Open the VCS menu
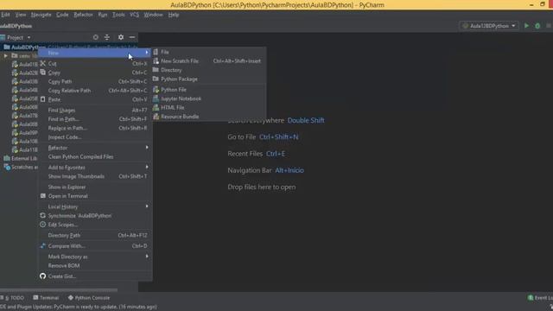This screenshot has height=311, width=553. 135,15
